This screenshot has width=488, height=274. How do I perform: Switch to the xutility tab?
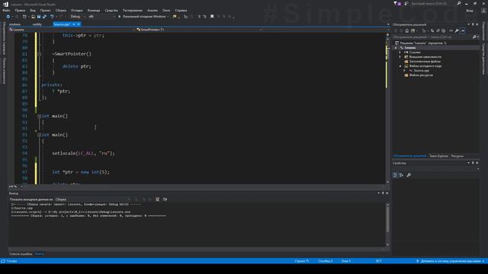tap(37, 24)
